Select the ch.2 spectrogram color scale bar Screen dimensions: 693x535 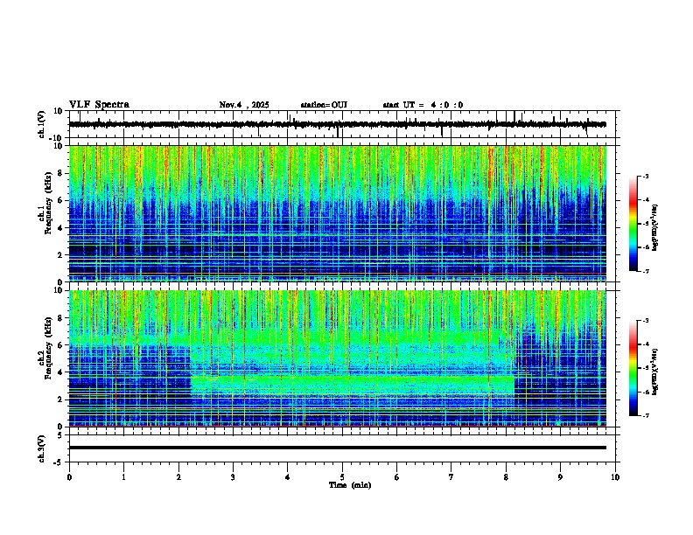click(633, 368)
